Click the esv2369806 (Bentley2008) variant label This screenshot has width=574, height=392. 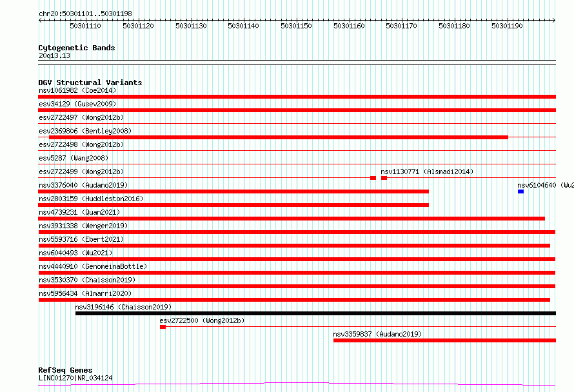85,131
